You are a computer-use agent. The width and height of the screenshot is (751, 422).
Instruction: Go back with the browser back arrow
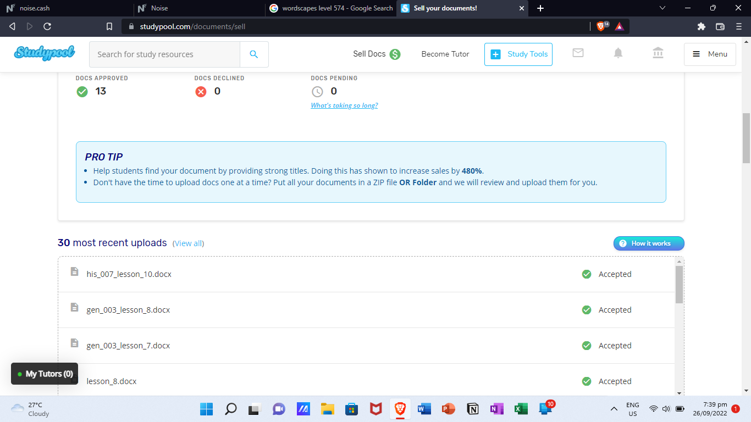point(13,26)
